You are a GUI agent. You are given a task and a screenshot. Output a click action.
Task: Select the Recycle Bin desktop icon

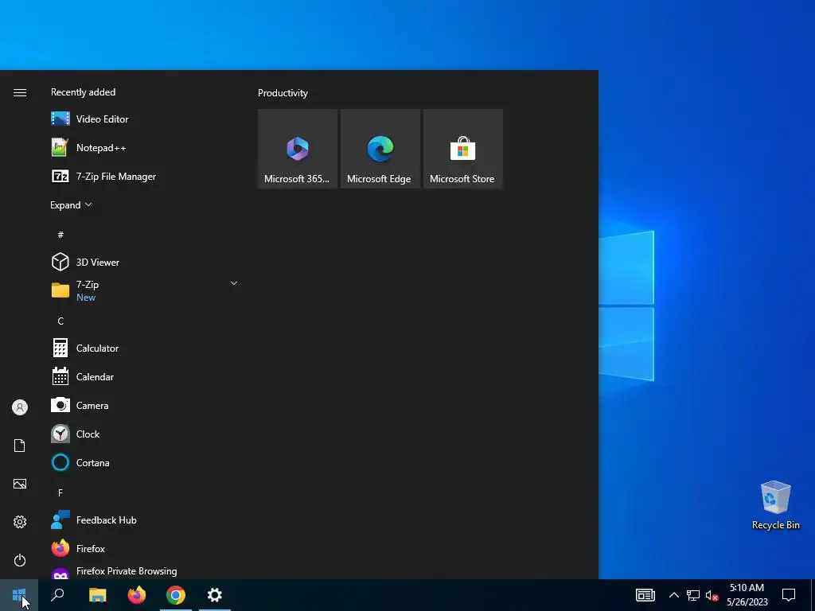click(775, 505)
